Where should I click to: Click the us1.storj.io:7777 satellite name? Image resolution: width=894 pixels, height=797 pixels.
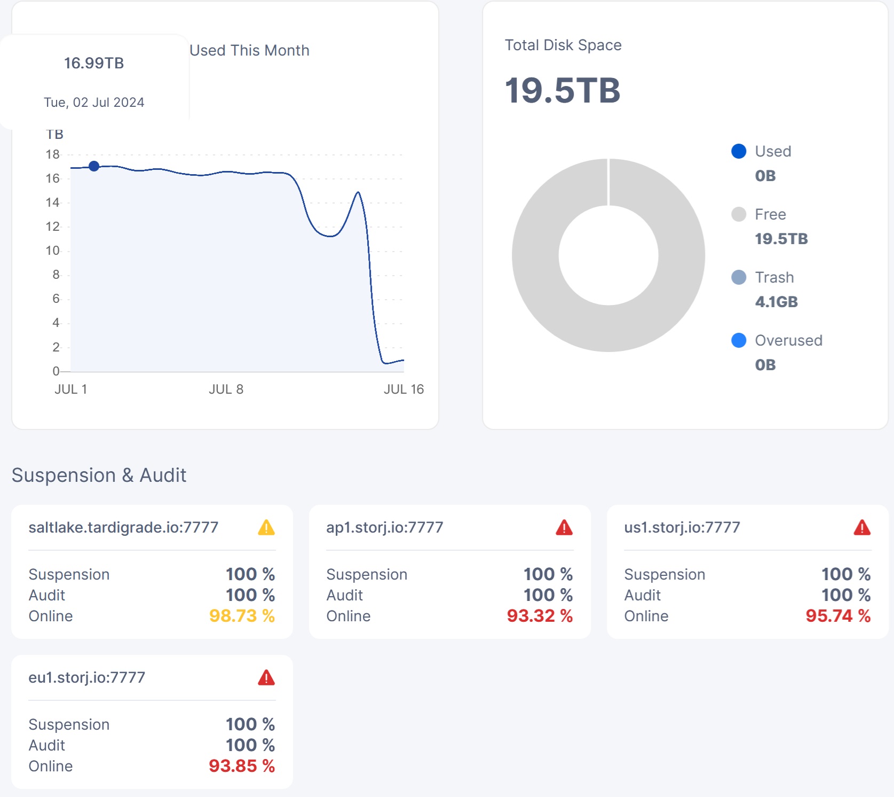coord(682,527)
